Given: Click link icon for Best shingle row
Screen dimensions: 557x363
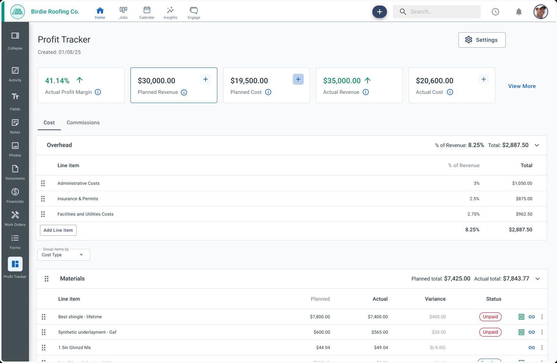Looking at the screenshot, I should click(x=532, y=317).
